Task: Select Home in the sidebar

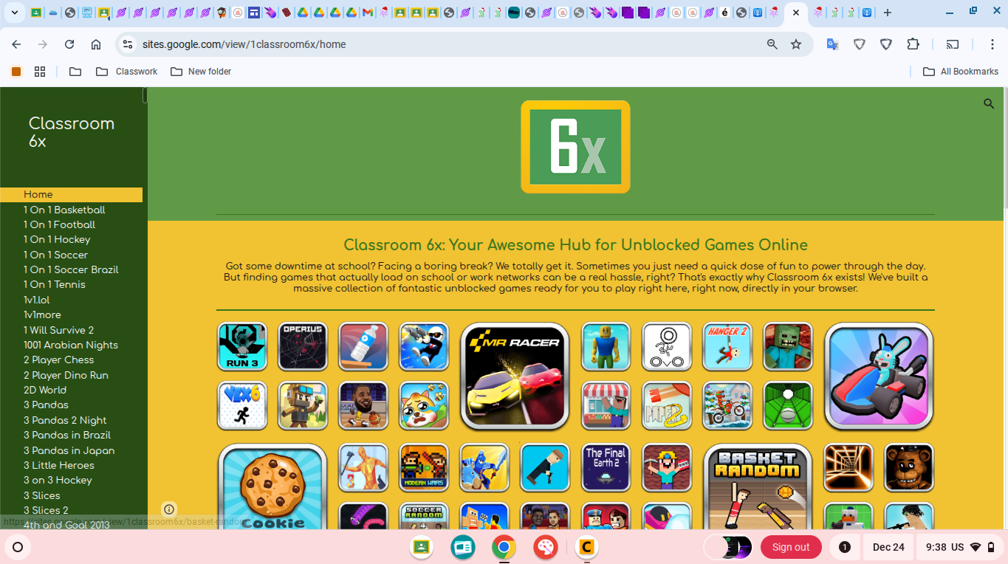Action: point(71,195)
